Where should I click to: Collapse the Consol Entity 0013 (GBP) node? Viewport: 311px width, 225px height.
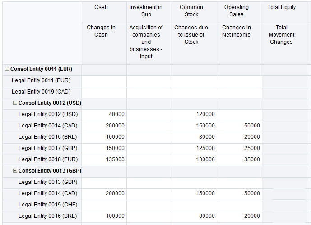coord(15,171)
